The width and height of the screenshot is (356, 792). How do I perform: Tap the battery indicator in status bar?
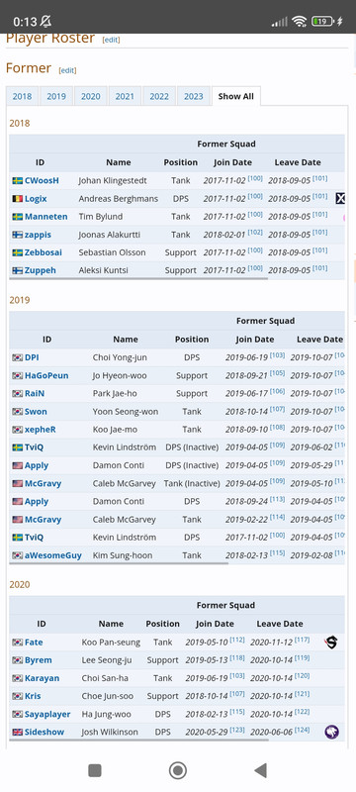point(322,21)
